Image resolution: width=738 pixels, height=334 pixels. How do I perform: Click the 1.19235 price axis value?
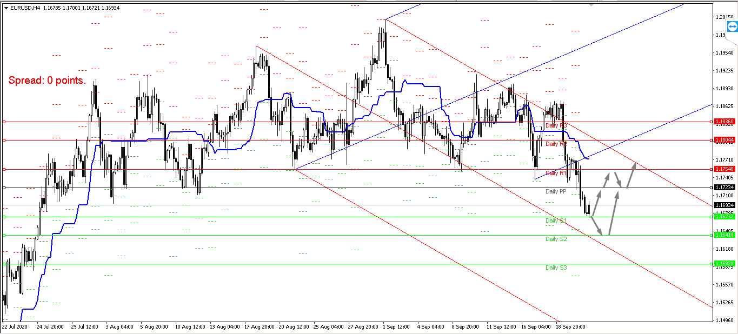click(724, 71)
